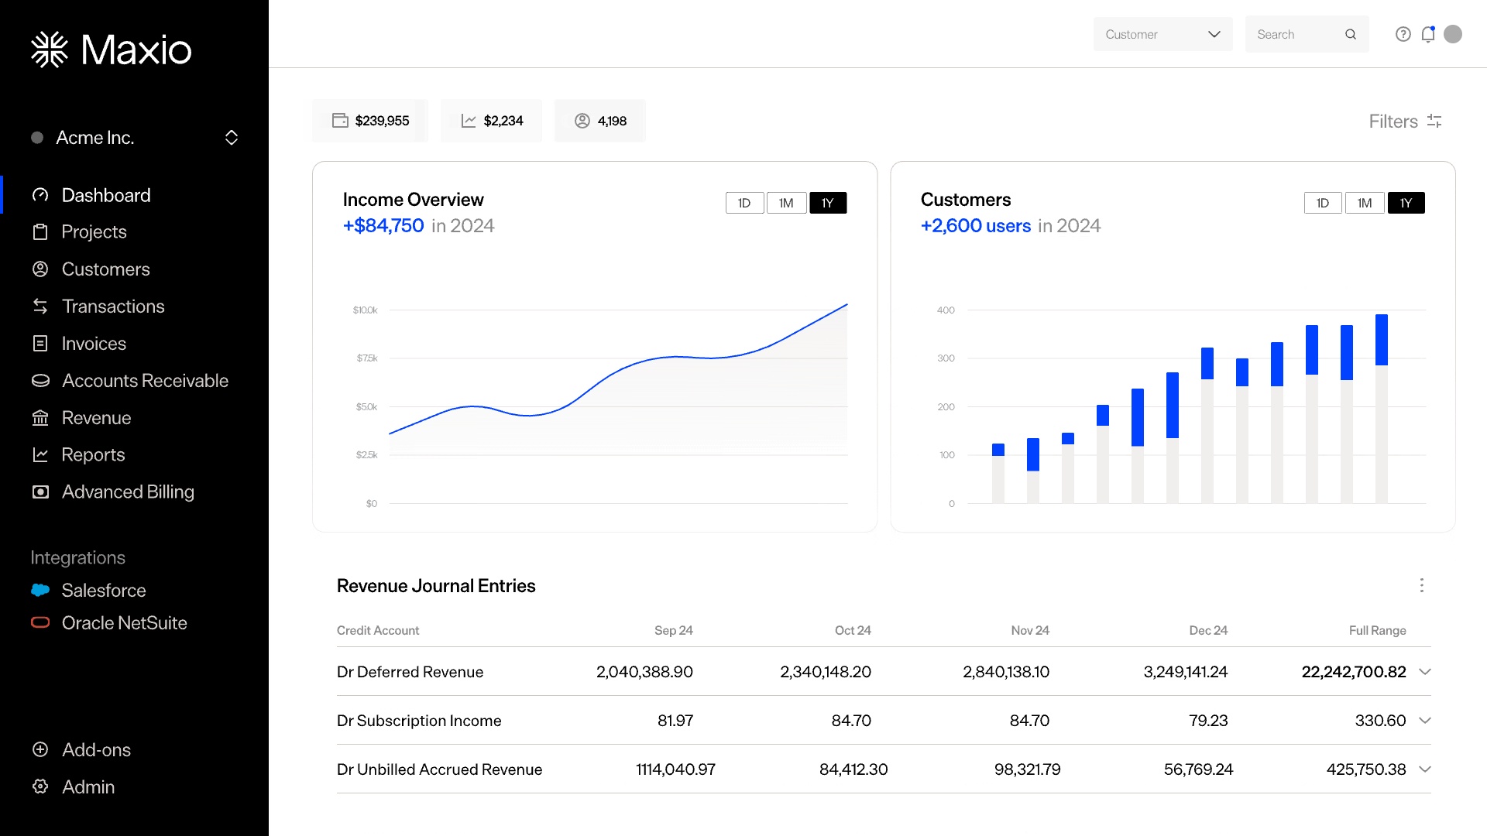Open the Customer dropdown in header

pos(1162,34)
